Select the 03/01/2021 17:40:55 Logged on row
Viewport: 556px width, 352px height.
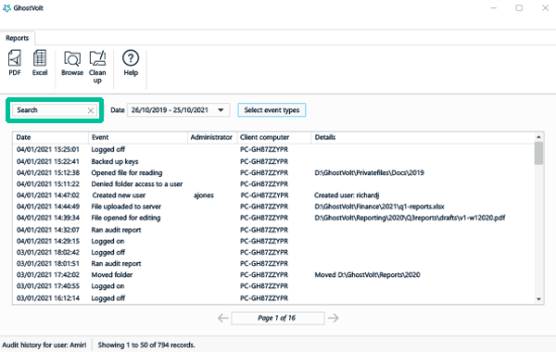coord(273,286)
